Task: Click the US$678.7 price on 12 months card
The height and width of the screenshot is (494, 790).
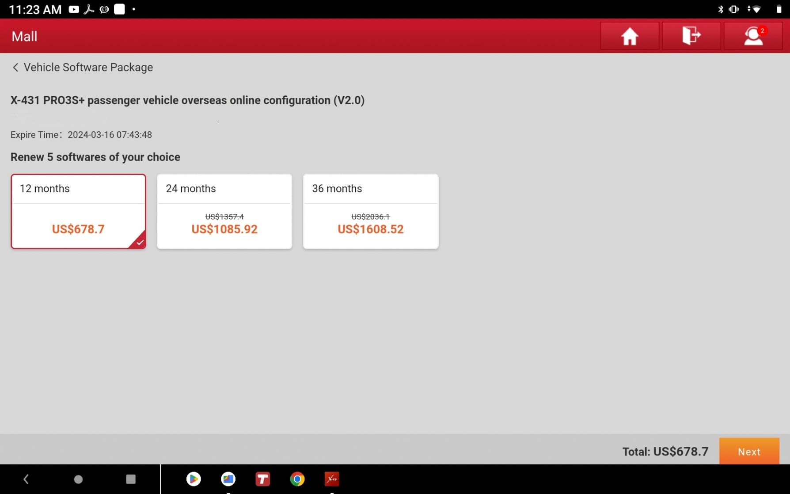Action: [x=78, y=229]
